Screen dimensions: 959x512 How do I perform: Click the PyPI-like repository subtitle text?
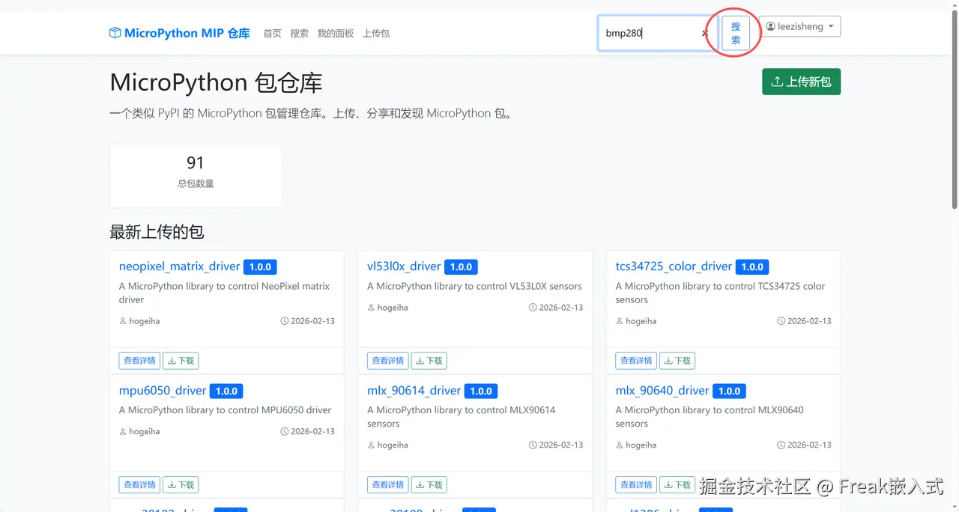point(310,114)
